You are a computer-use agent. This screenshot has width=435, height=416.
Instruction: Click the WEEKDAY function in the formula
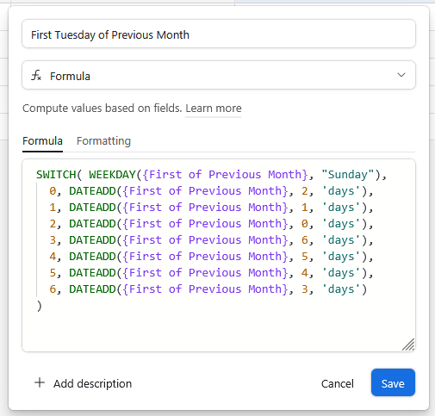click(112, 175)
